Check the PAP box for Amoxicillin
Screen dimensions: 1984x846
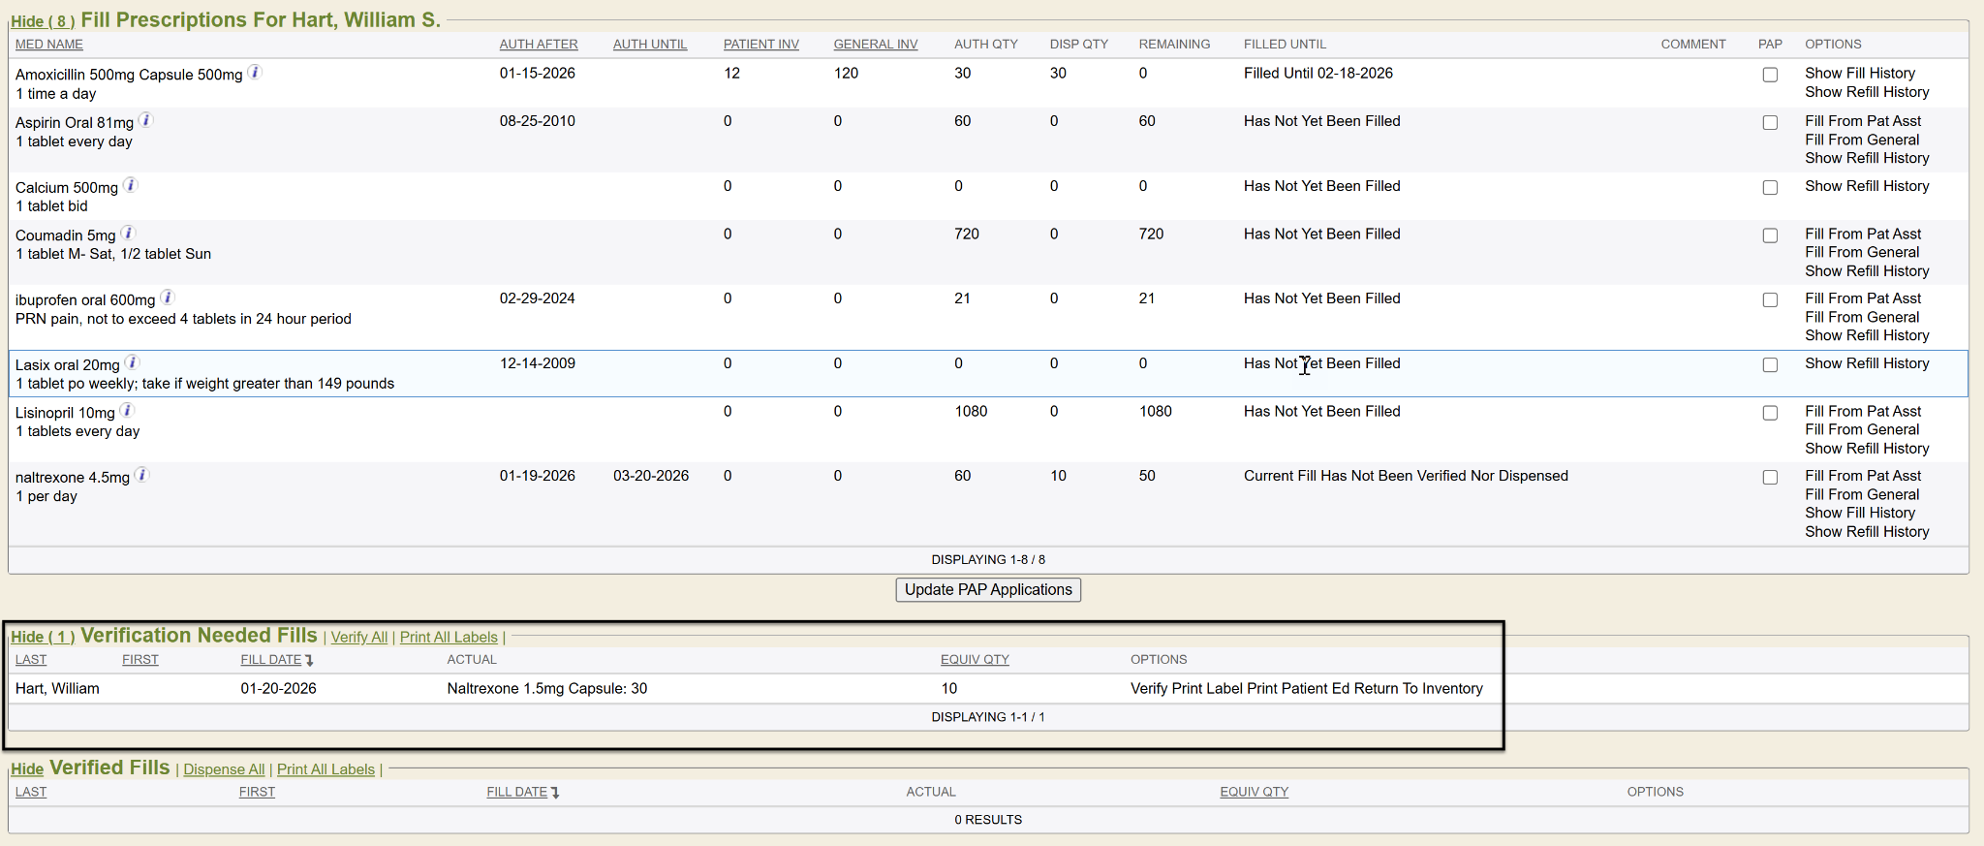(x=1770, y=75)
